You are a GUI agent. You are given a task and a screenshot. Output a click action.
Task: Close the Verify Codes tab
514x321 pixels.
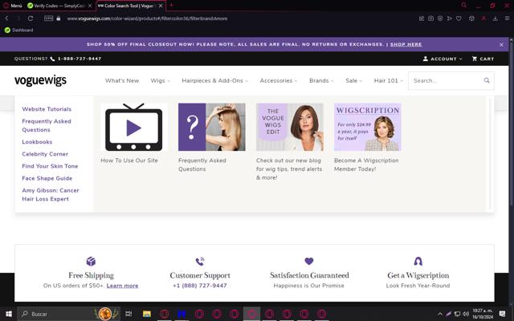(x=90, y=6)
